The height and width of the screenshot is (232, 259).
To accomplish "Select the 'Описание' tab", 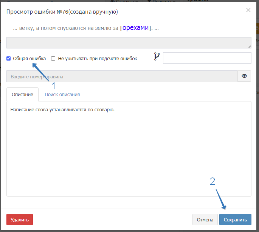I will point(22,94).
